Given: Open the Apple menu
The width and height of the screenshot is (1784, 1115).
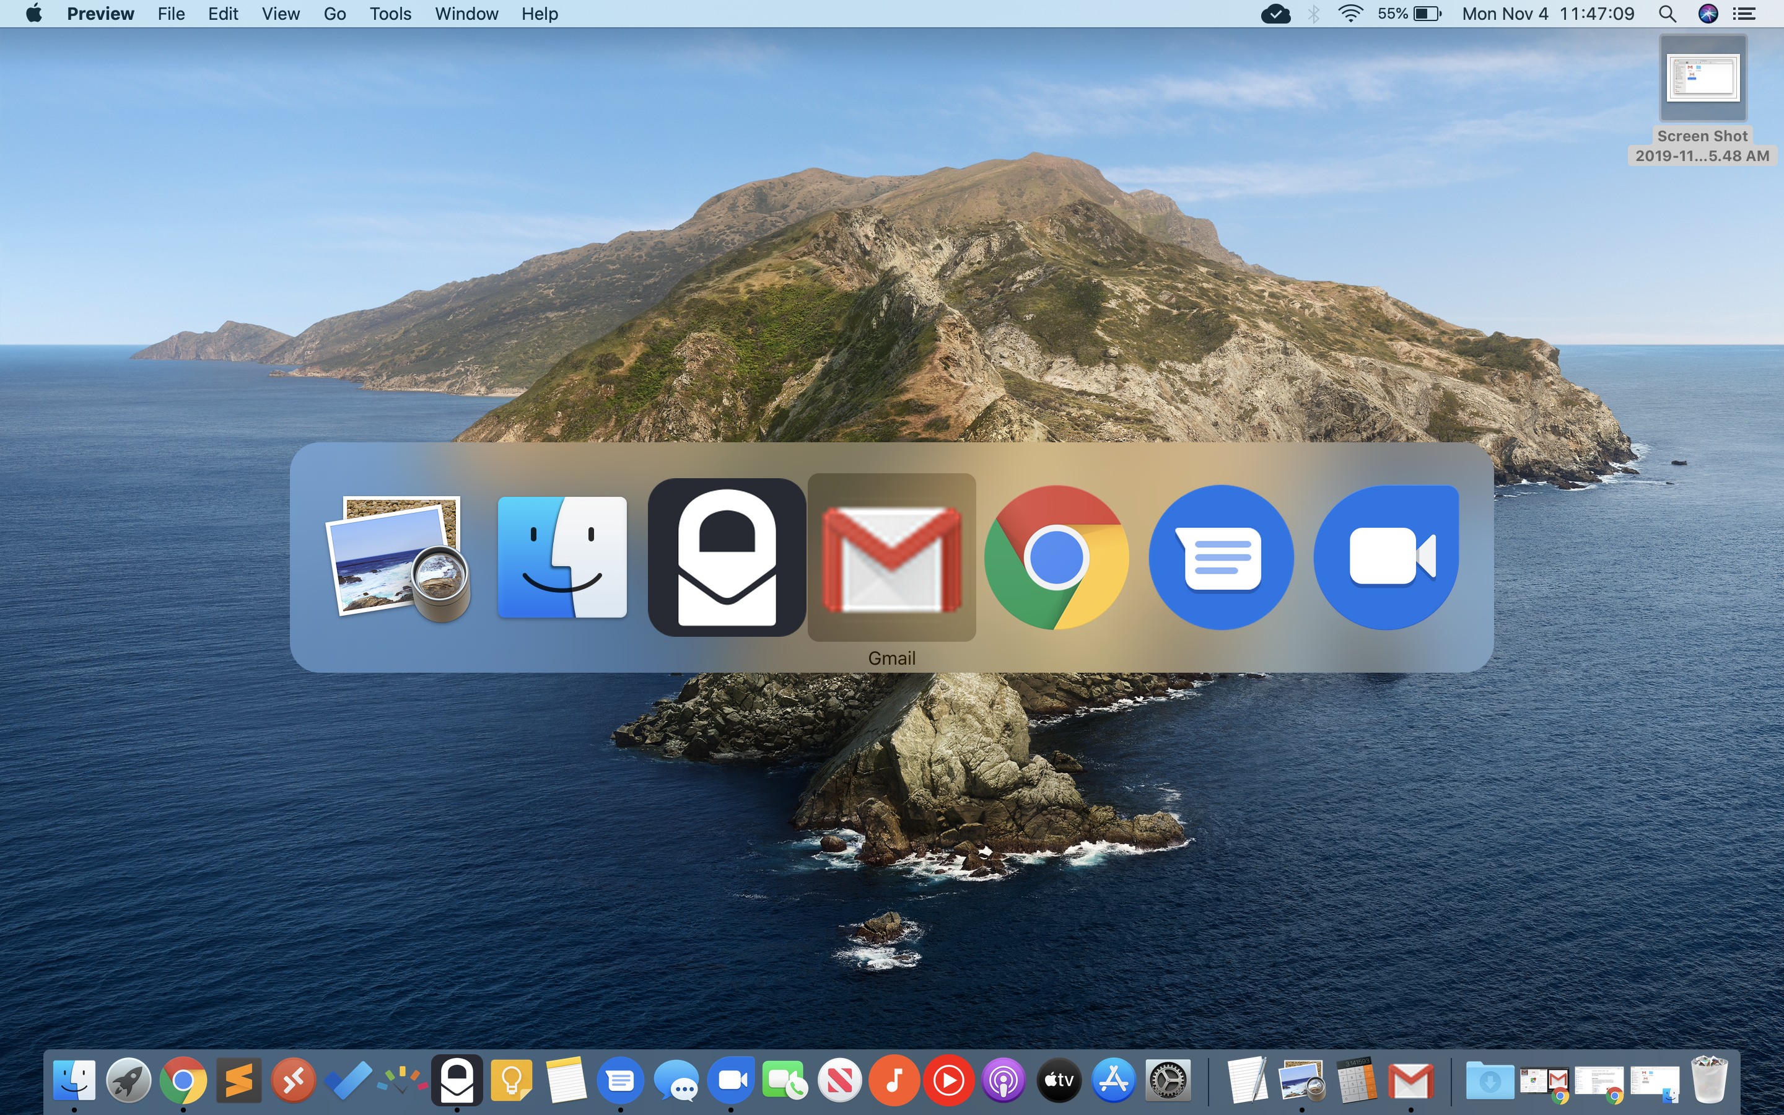Looking at the screenshot, I should pos(33,13).
